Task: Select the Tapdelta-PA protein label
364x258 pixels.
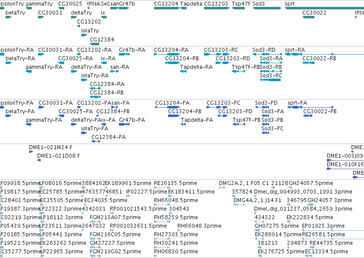Action: click(197, 120)
